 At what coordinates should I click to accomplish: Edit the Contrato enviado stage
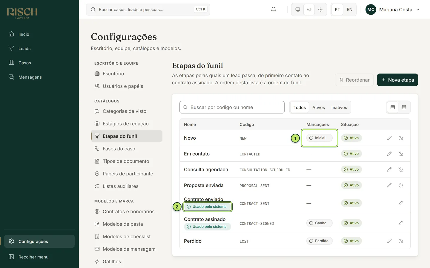coord(401,203)
